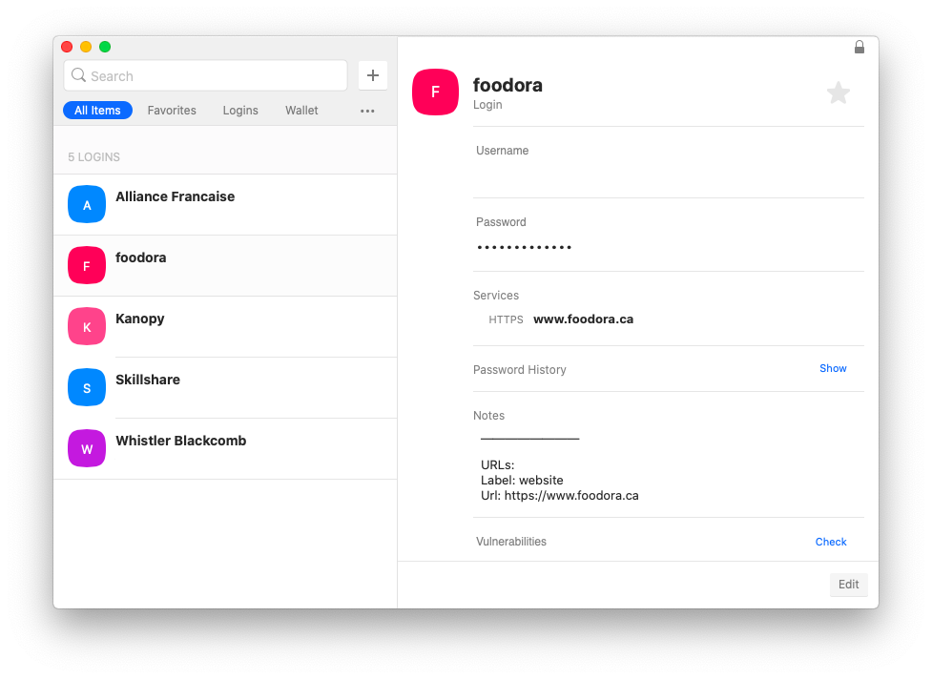Toggle the favorite star for foodora
Viewport: 932px width, 679px height.
tap(838, 92)
